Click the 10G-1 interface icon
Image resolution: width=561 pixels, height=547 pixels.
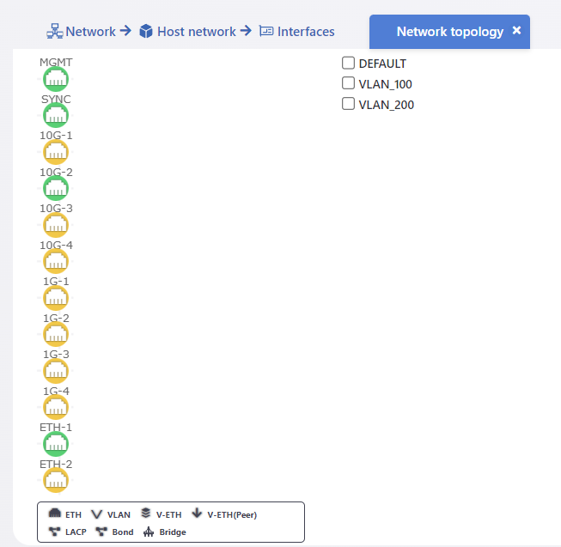coord(56,152)
